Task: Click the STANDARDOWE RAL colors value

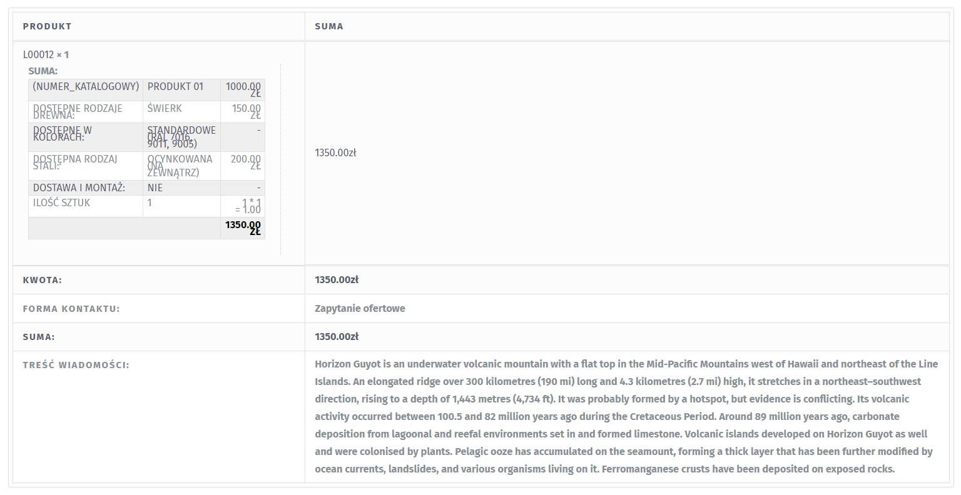Action: [181, 137]
